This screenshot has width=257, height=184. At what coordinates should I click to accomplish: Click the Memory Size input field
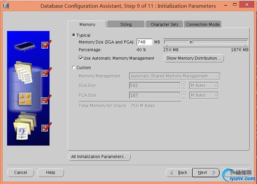click(x=144, y=42)
